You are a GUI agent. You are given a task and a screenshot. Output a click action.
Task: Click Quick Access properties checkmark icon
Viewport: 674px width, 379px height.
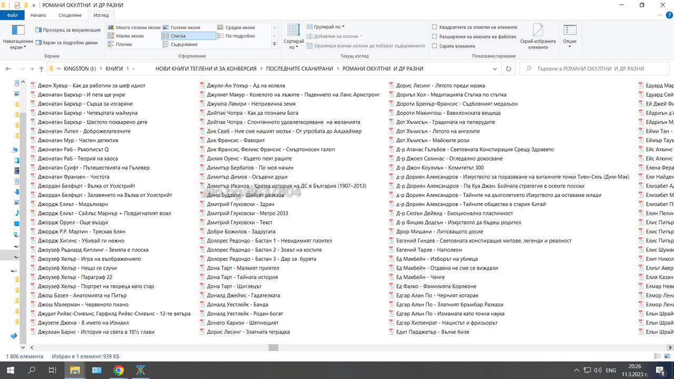coord(17,5)
